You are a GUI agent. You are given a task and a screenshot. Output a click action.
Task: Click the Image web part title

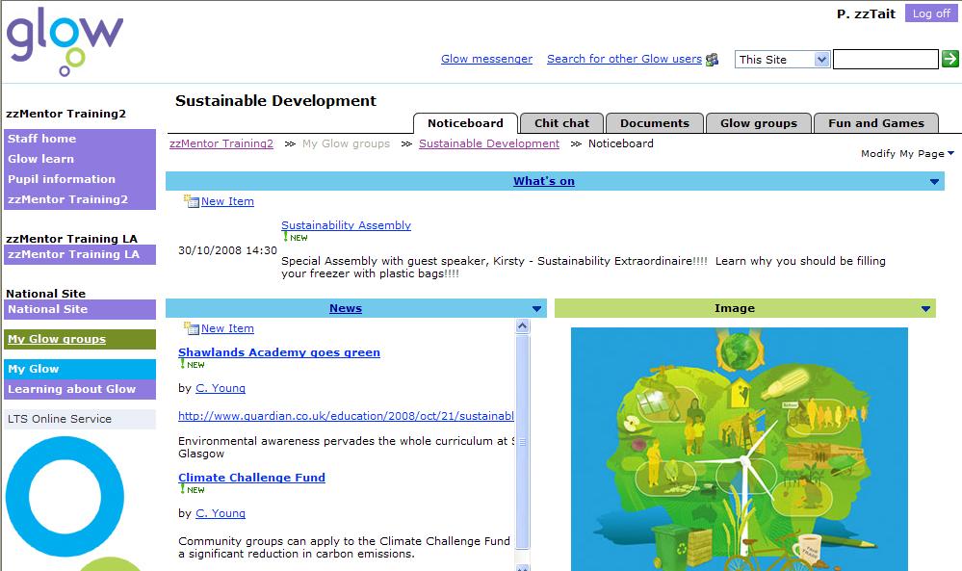[735, 308]
